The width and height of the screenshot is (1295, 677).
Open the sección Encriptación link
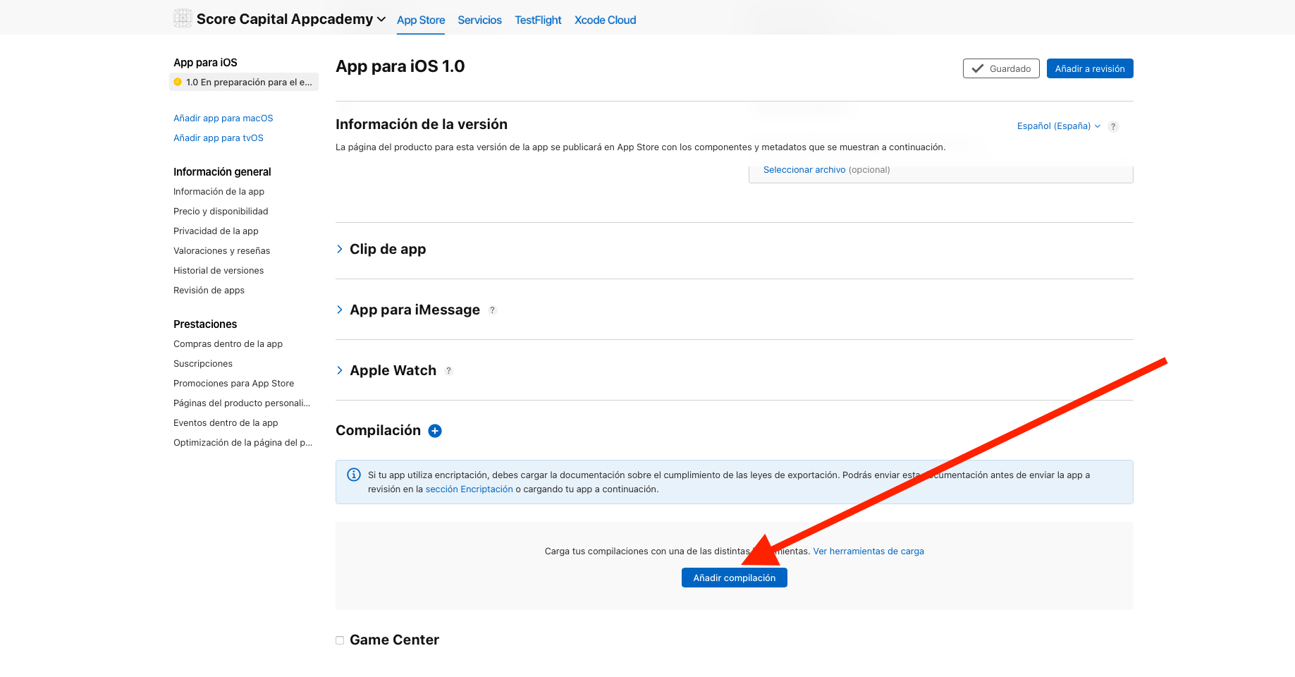[469, 489]
